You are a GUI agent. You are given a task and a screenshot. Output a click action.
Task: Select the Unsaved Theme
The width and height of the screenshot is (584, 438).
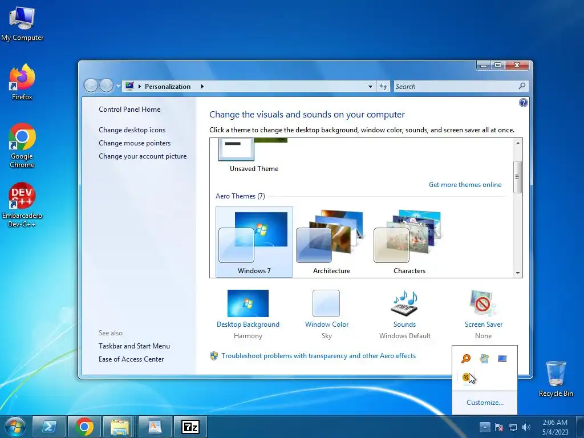(x=254, y=156)
